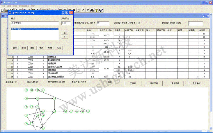
Task: Toggle Underline formatting icon
Action: coord(78,10)
